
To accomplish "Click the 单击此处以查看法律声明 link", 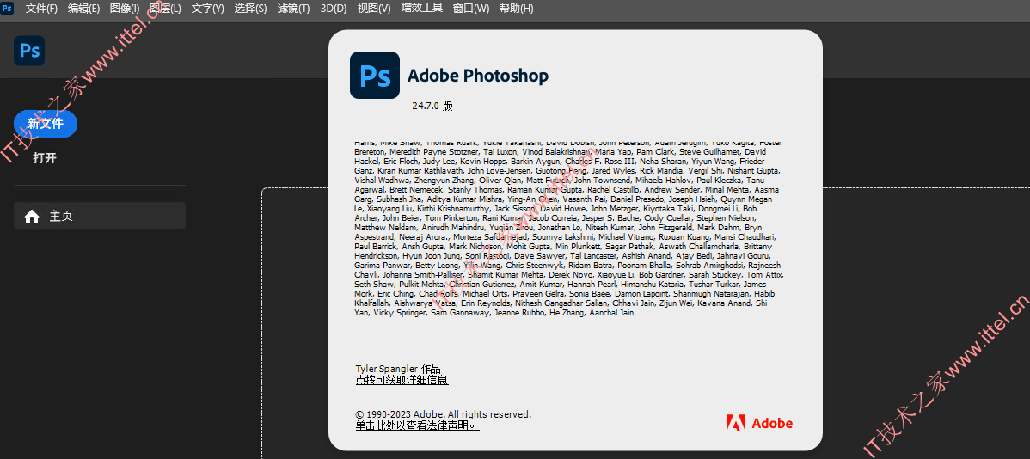I will tap(418, 425).
